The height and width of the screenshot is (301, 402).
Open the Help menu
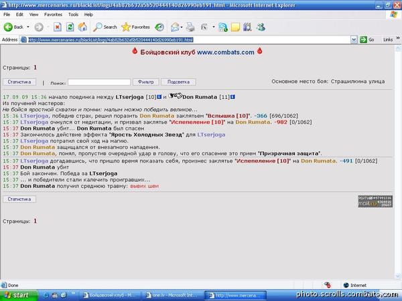88,15
